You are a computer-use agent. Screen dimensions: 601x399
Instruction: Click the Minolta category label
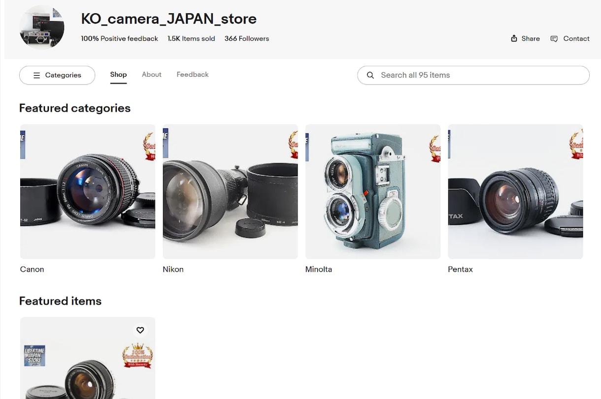click(x=319, y=270)
